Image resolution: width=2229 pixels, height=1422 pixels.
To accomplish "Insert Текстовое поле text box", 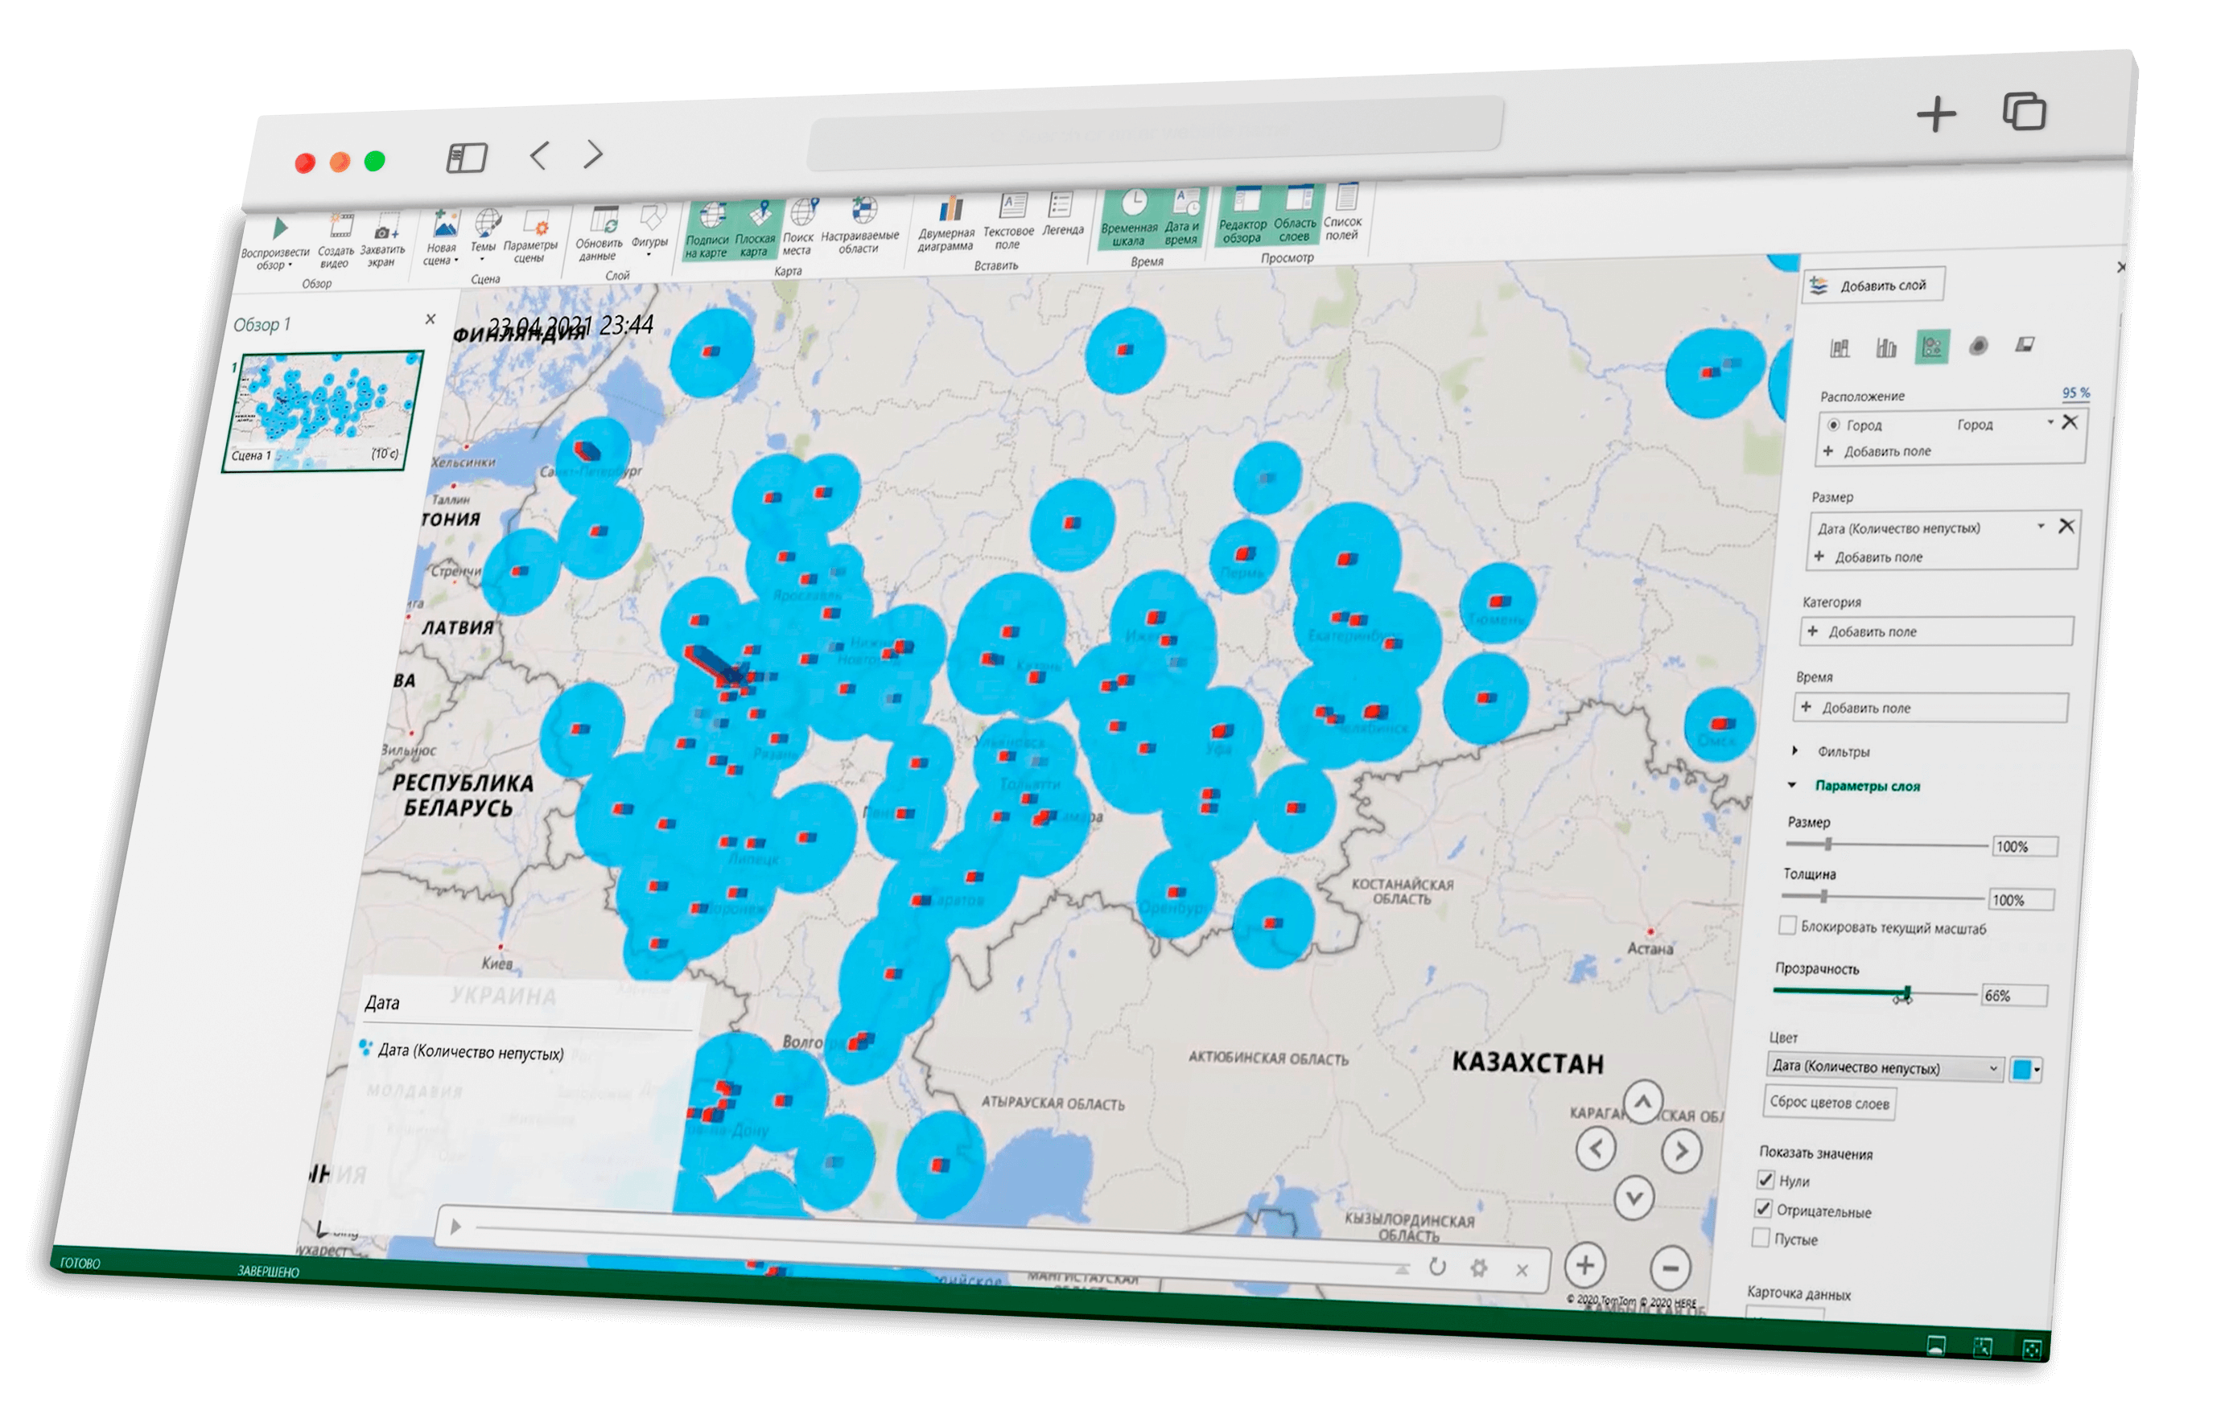I will point(1009,221).
